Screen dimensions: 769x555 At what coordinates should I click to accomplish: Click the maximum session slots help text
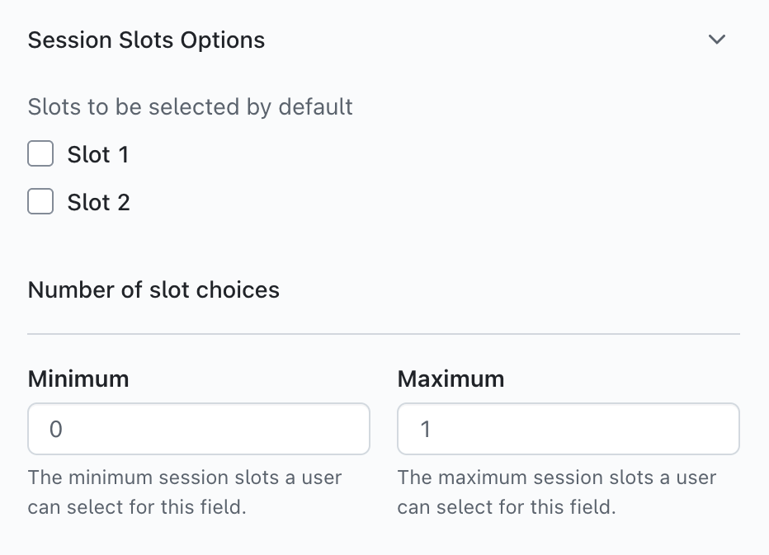pos(556,492)
